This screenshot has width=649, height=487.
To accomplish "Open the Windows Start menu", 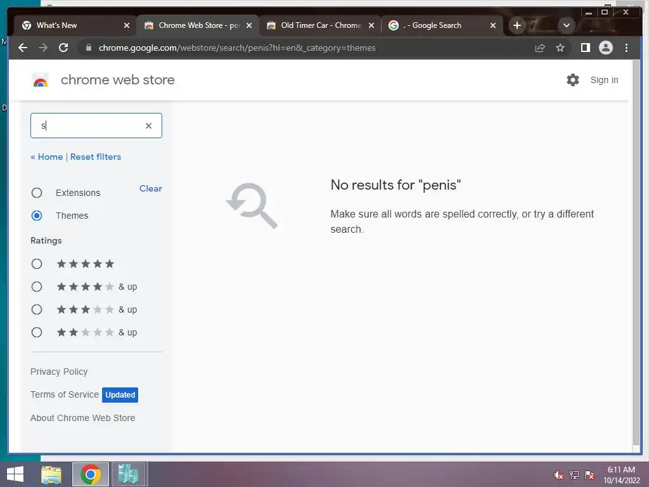I will click(x=15, y=474).
